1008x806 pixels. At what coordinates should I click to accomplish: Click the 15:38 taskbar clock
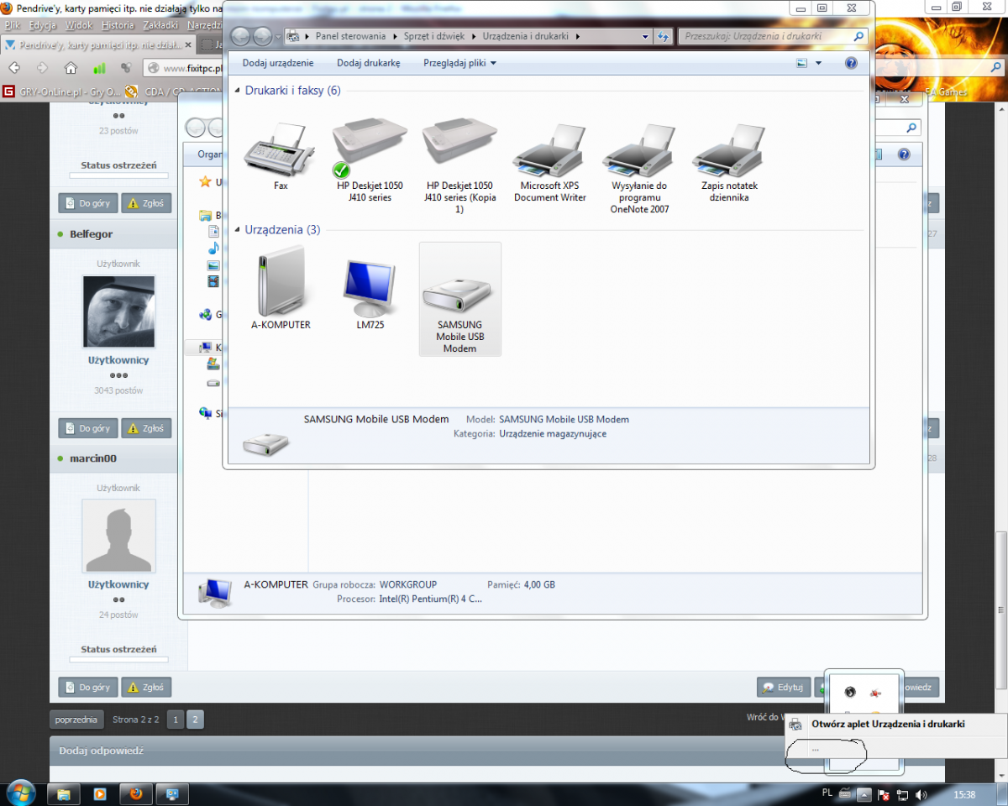(x=965, y=794)
